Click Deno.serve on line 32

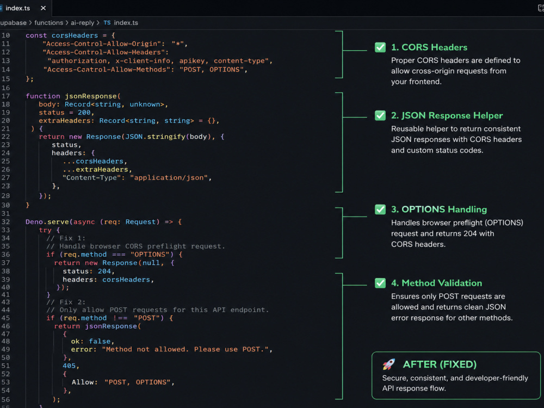click(47, 222)
